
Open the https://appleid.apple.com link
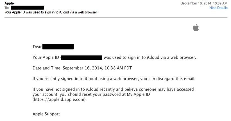pyautogui.click(x=59, y=99)
